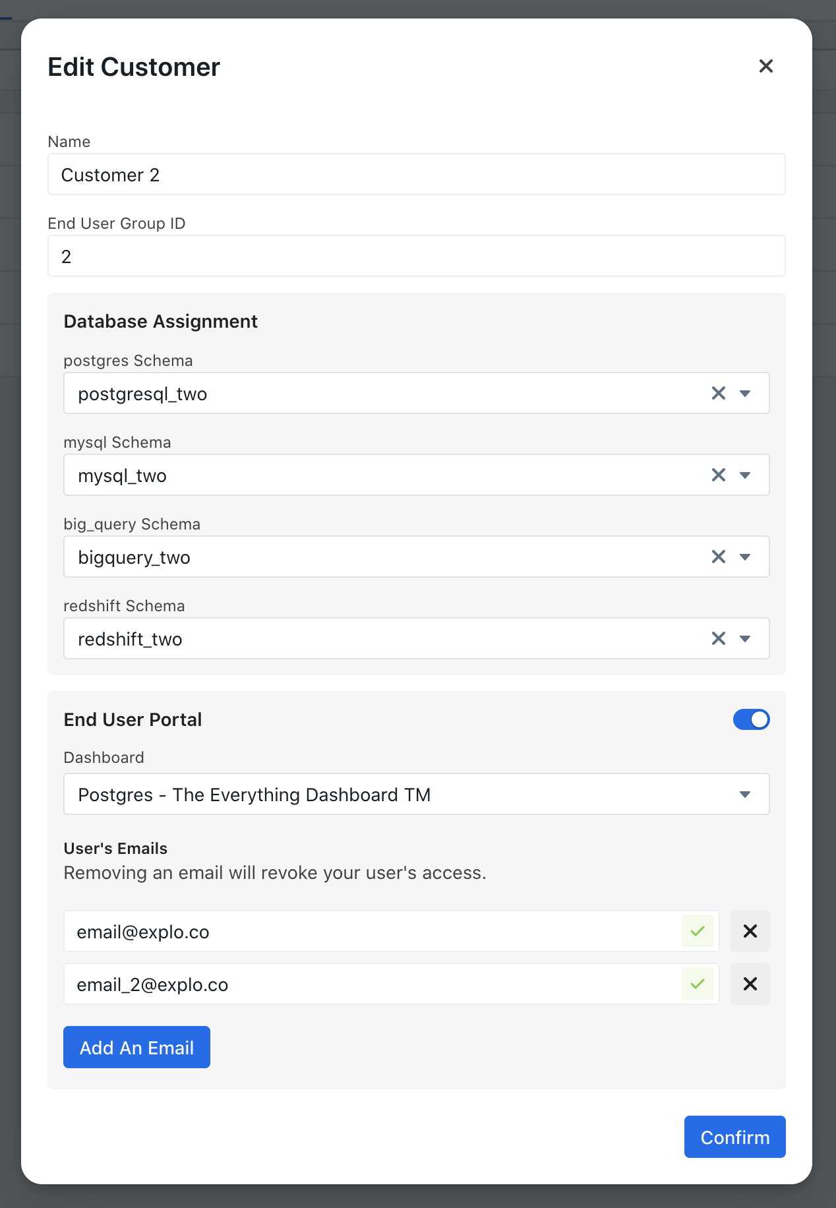Confirm the customer edits
836x1208 pixels.
pos(734,1137)
